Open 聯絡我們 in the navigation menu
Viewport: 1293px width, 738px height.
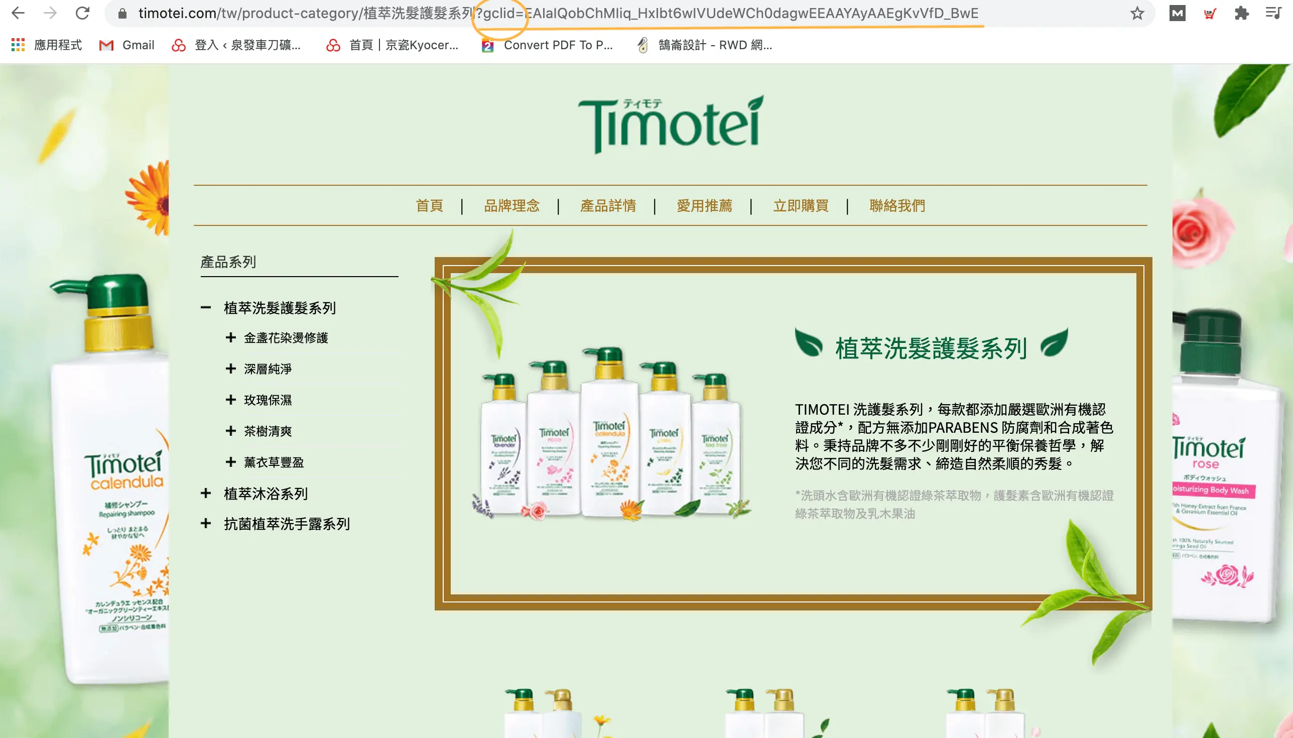897,206
